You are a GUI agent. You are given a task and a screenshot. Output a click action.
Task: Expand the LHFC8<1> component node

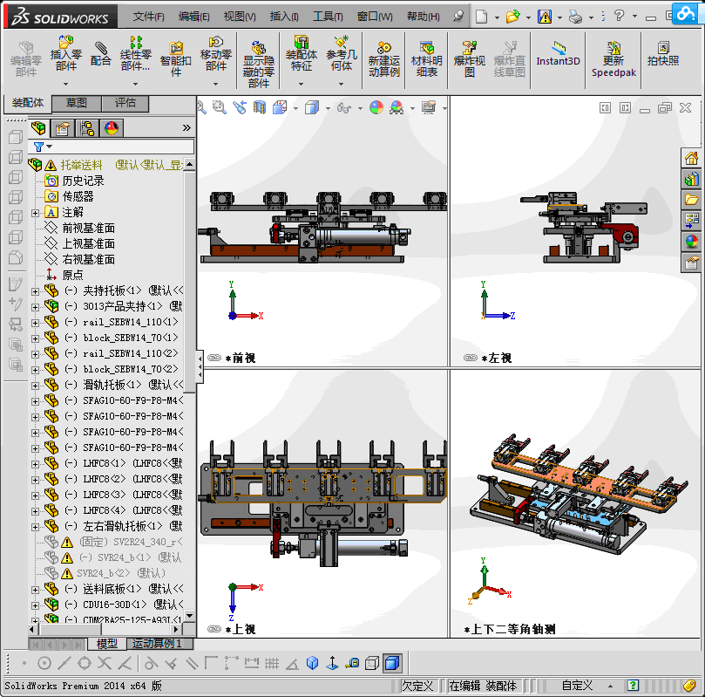click(35, 464)
